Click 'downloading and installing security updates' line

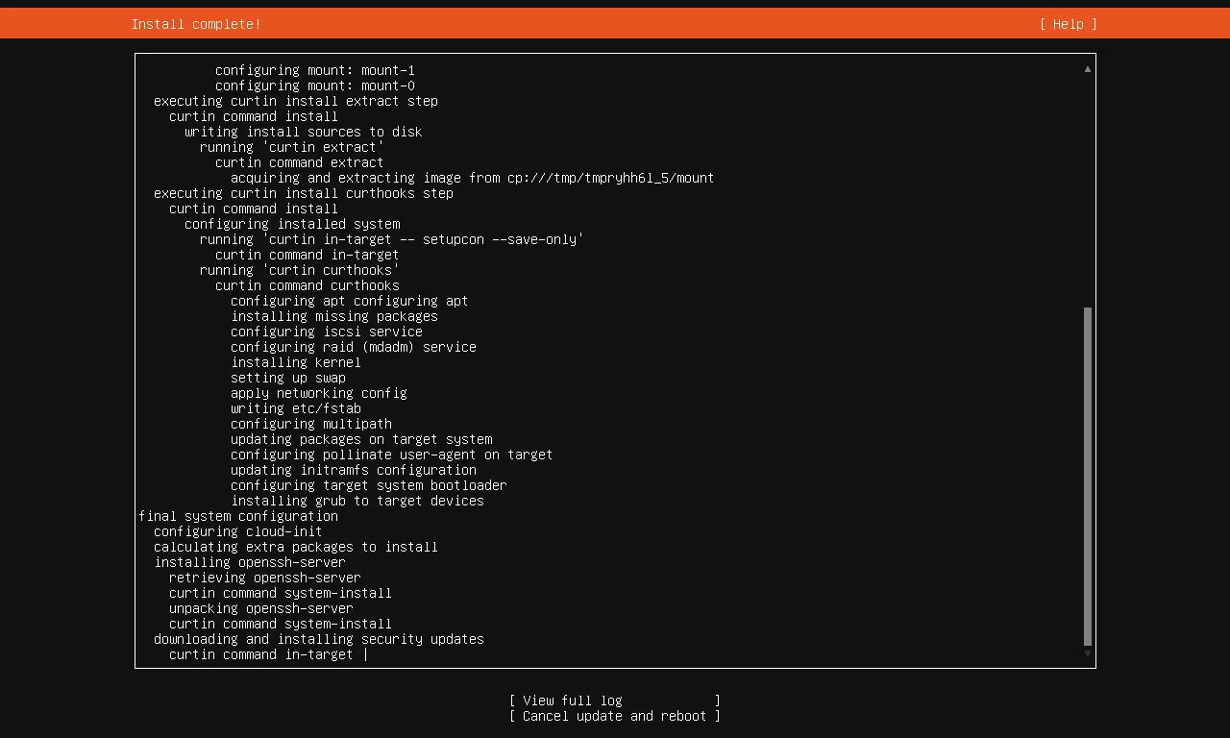click(319, 639)
